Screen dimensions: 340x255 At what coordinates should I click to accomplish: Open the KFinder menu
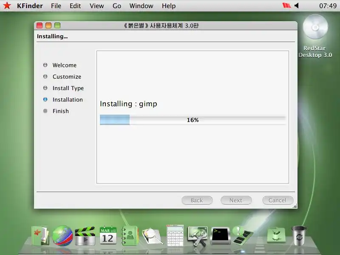(x=30, y=6)
